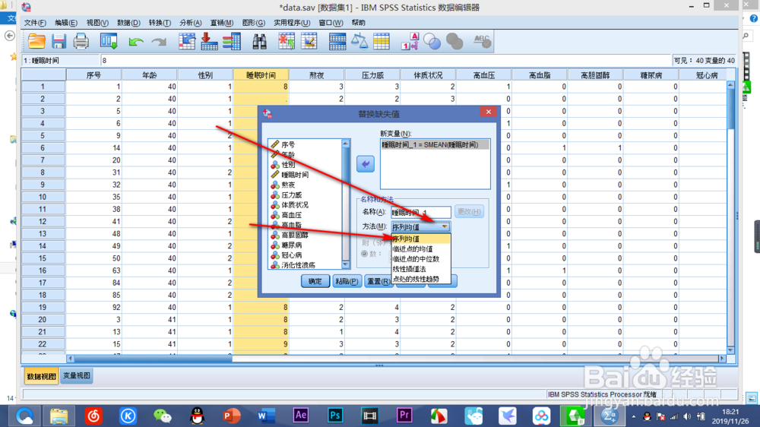Open Variables info toolbar icon
Viewport: 760px width, 427px height.
[x=232, y=42]
